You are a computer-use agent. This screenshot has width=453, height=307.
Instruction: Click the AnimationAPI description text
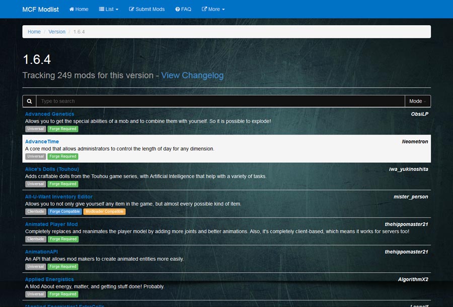tap(104, 259)
